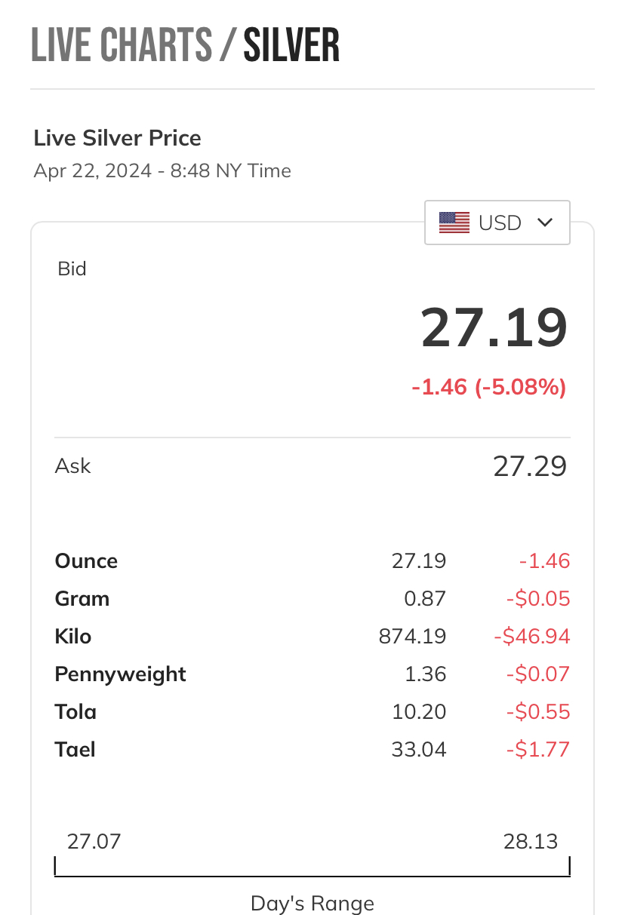
Task: Click the day's low value 27.07
Action: click(x=94, y=841)
